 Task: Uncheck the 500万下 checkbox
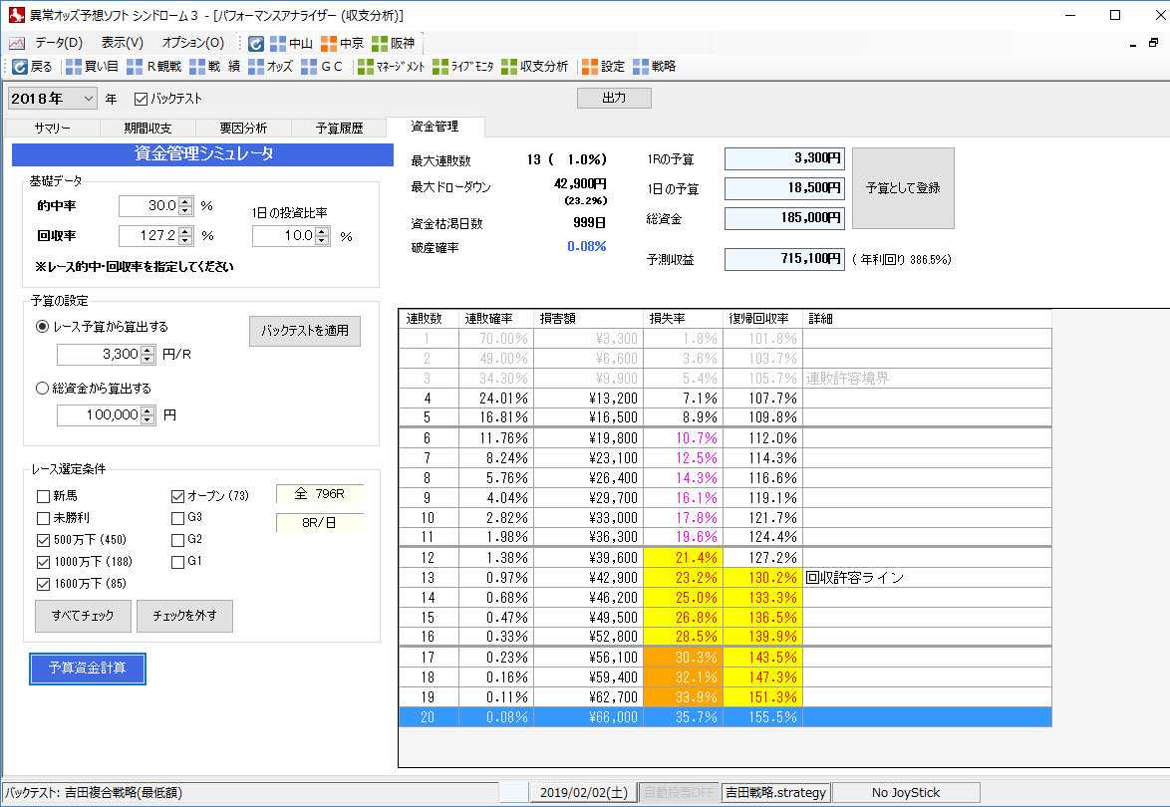[x=43, y=540]
